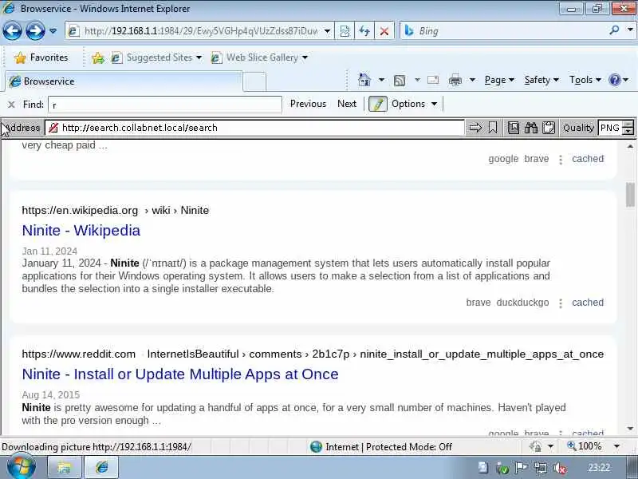Click the https://www.reddit.com URL text
This screenshot has width=638, height=479.
(x=78, y=354)
